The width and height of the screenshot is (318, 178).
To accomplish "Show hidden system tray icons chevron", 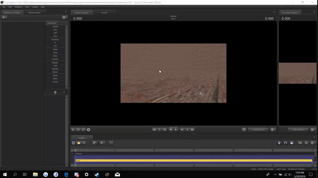I will click(275, 174).
